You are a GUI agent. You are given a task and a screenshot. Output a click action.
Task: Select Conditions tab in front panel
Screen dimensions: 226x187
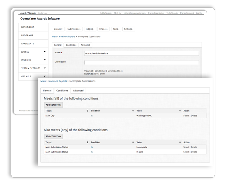tap(62, 91)
